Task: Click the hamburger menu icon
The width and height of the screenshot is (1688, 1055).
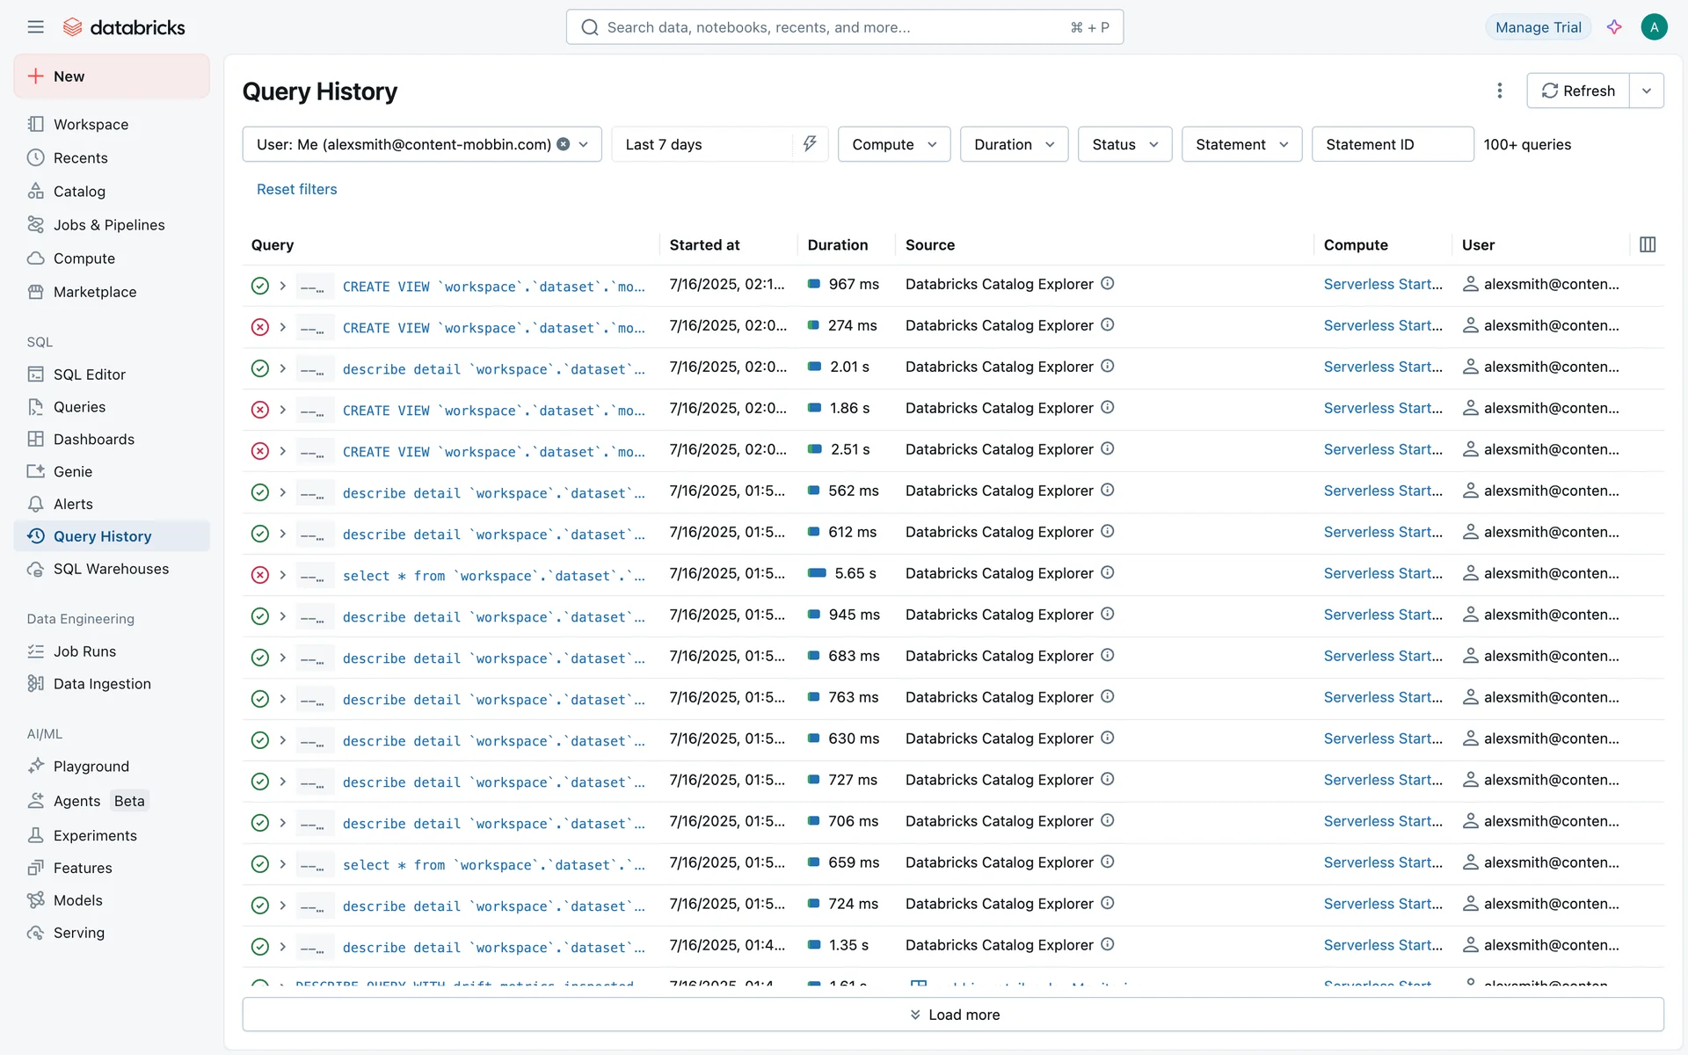Action: click(35, 27)
